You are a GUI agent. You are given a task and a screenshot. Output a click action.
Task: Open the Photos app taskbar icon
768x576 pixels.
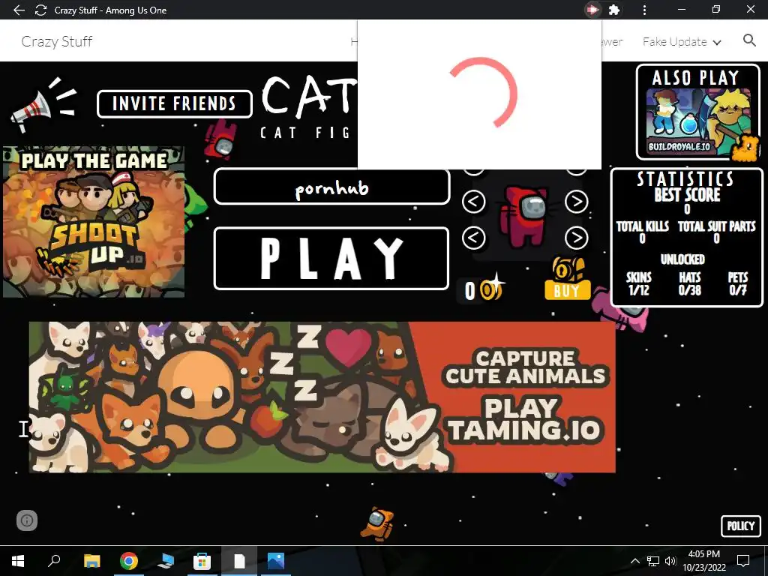click(276, 561)
